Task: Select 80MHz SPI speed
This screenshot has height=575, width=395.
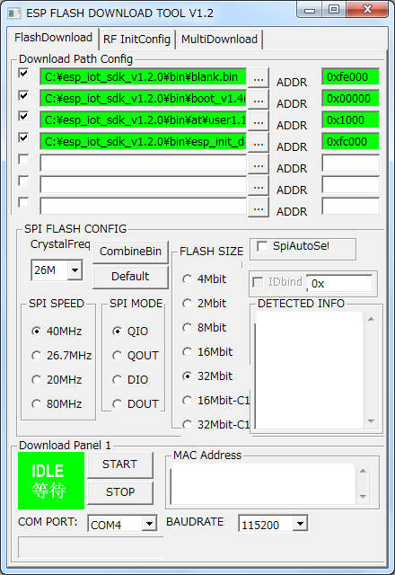Action: point(36,404)
